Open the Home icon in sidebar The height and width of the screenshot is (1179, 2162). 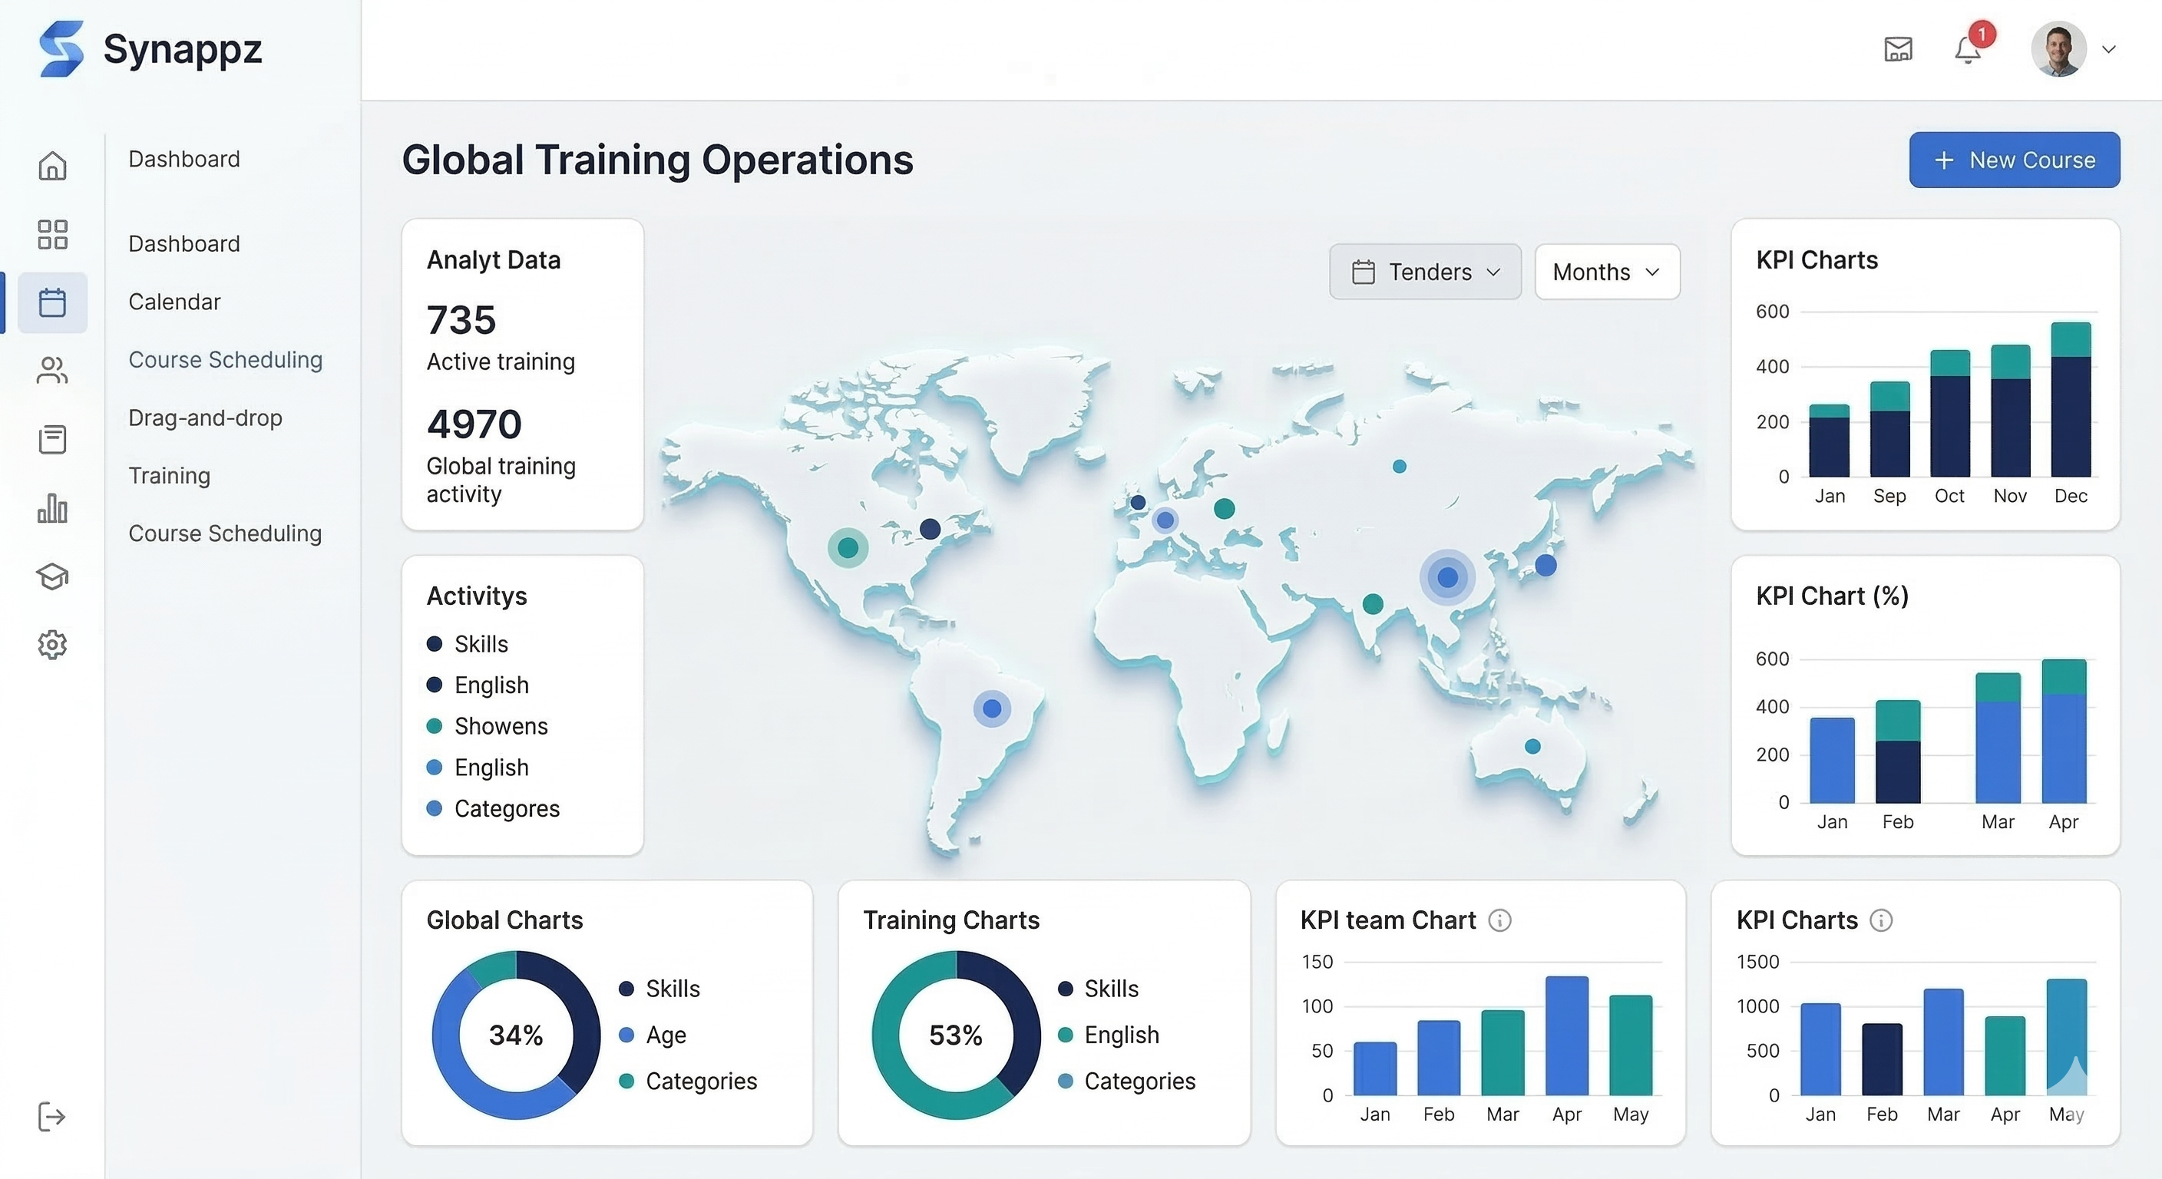pos(53,165)
